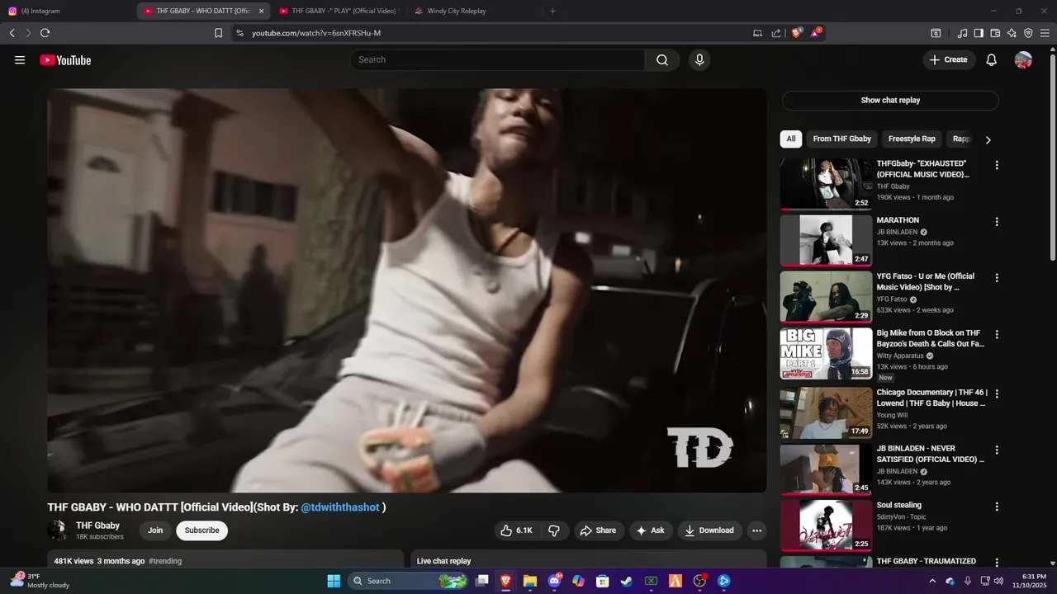Open options menu for NEVER SATISFIED video

pos(997,450)
